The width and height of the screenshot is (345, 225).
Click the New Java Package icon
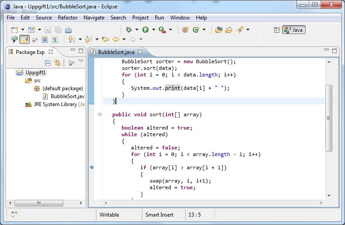185,30
